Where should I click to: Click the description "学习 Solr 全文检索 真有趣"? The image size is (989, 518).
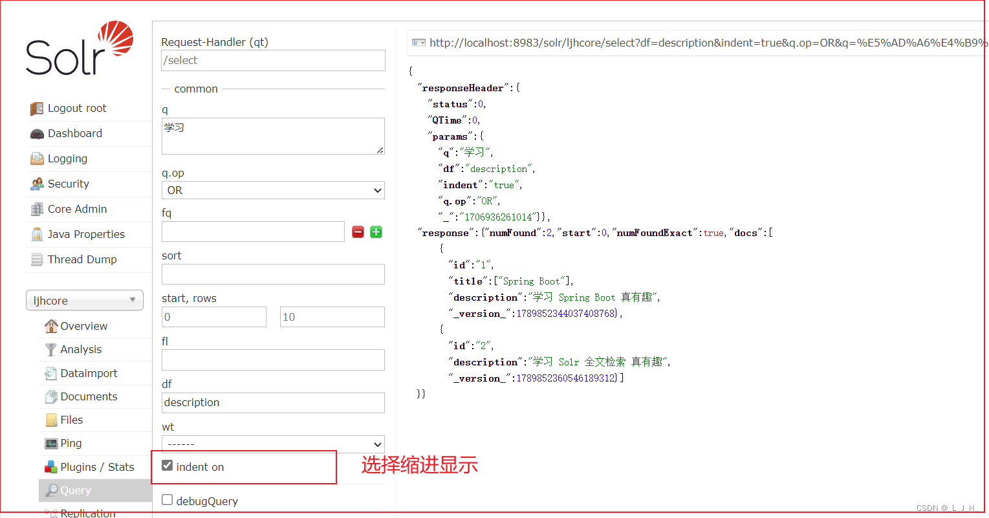point(598,362)
